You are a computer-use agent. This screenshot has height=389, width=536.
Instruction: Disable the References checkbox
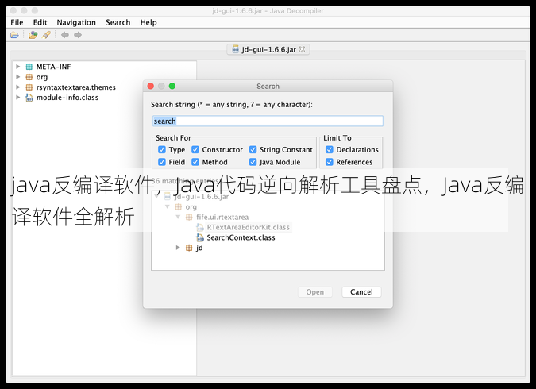[330, 162]
